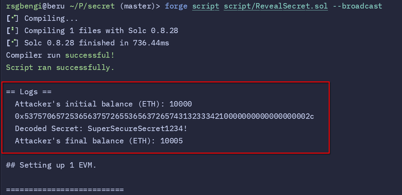Click the underlined script/RevealSecret.sol path
The width and height of the screenshot is (402, 195).
coord(276,6)
